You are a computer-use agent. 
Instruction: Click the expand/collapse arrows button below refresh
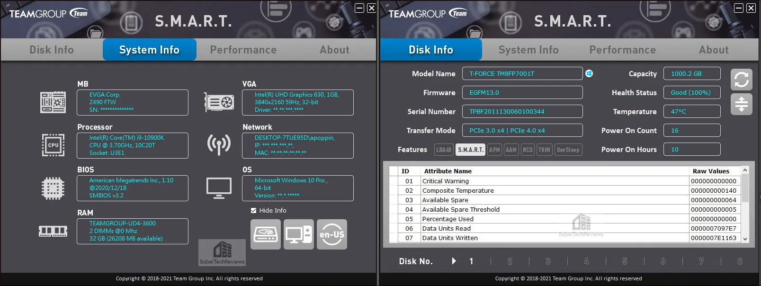742,104
